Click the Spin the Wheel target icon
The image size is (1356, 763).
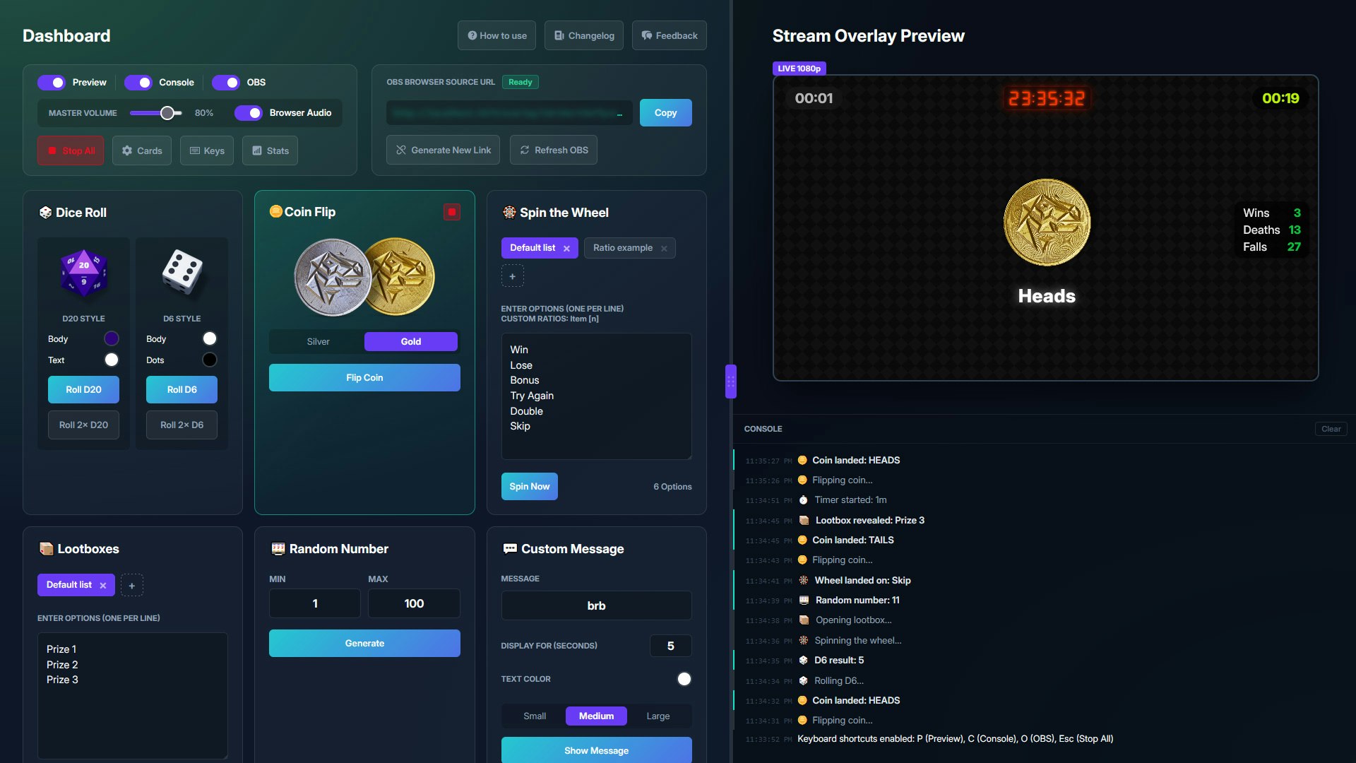click(x=509, y=212)
